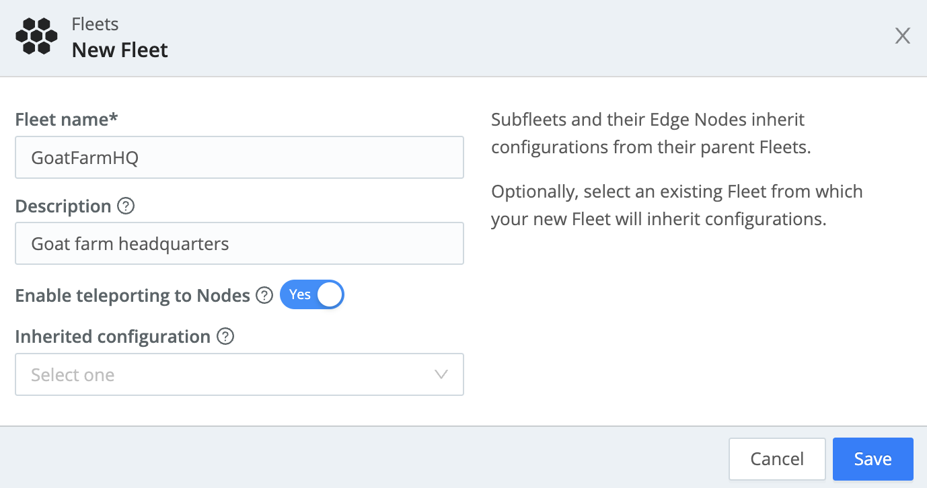
Task: Cancel fleet creation
Action: [777, 458]
